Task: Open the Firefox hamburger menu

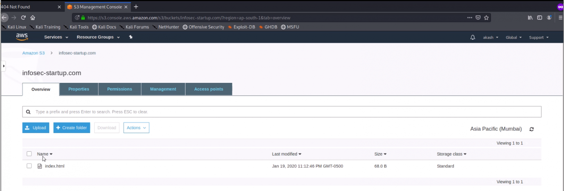Action: point(561,17)
